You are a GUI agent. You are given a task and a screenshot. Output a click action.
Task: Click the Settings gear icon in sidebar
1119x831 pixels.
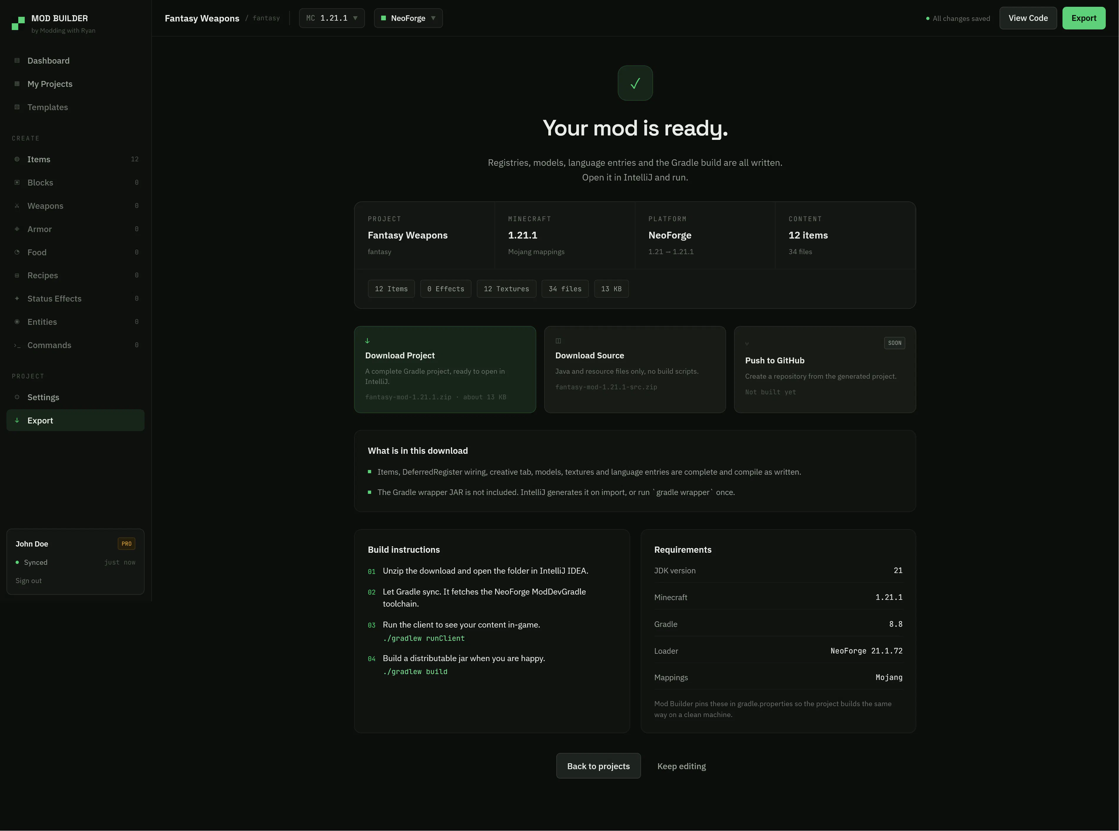click(x=17, y=397)
